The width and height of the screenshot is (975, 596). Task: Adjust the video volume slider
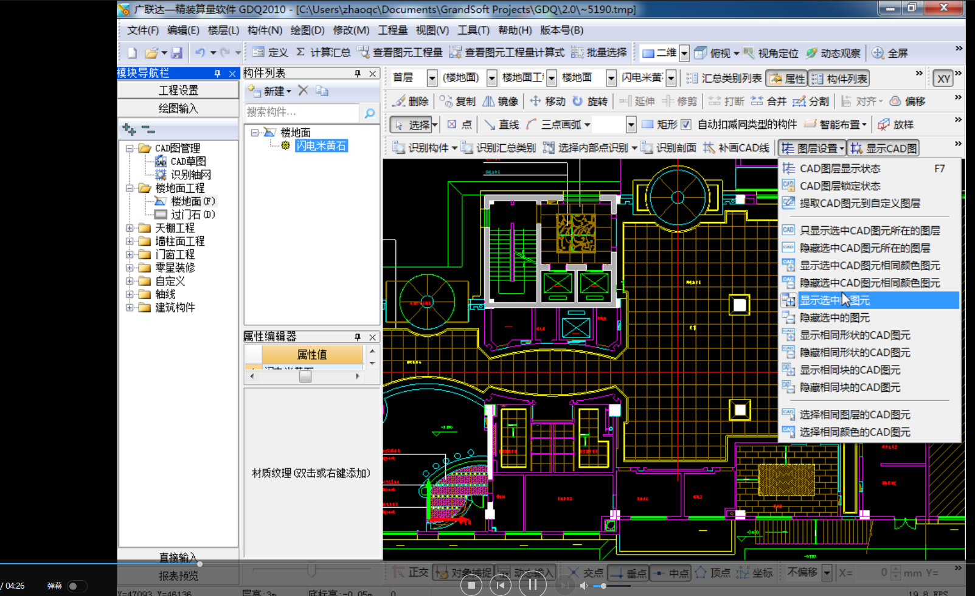(x=611, y=586)
